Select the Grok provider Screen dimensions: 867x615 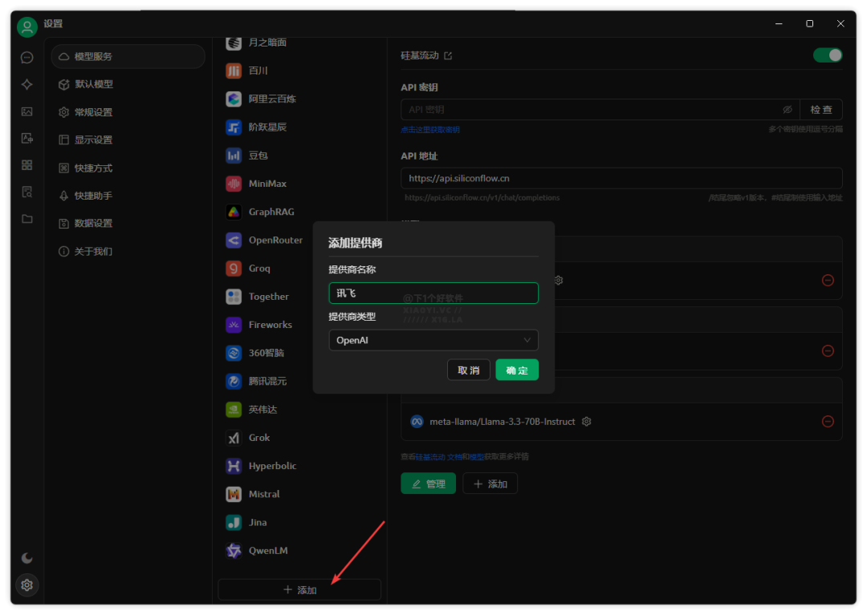coord(299,438)
